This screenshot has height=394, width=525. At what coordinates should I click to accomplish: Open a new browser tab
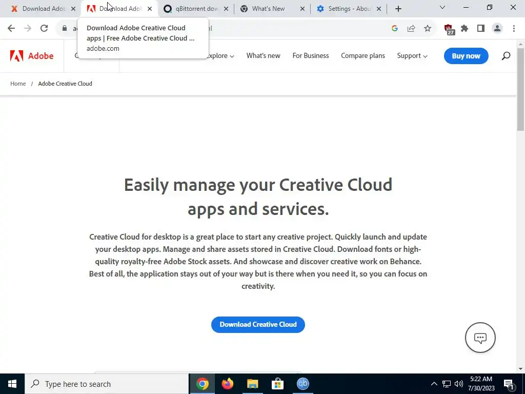click(398, 9)
